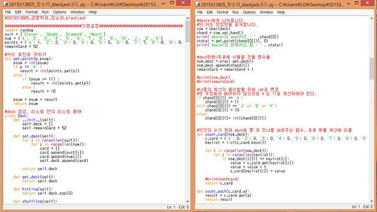Open Window menu in right IDLE window
377x212 pixels.
click(x=266, y=12)
